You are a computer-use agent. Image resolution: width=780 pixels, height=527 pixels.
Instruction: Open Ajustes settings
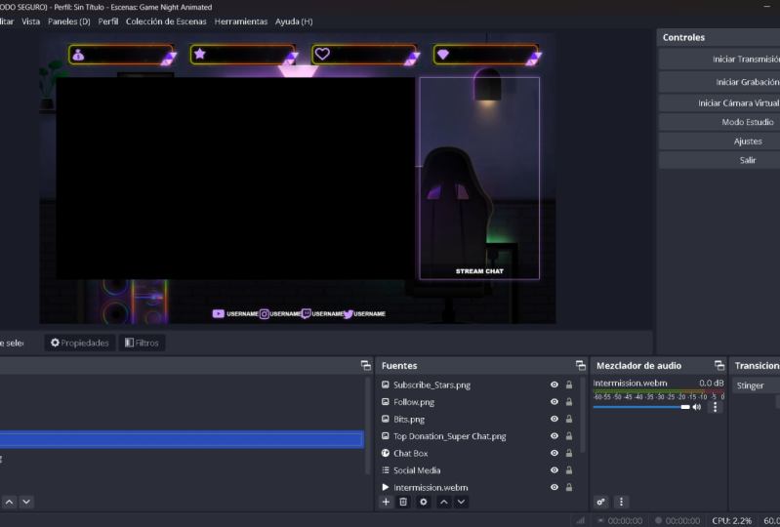719,142
